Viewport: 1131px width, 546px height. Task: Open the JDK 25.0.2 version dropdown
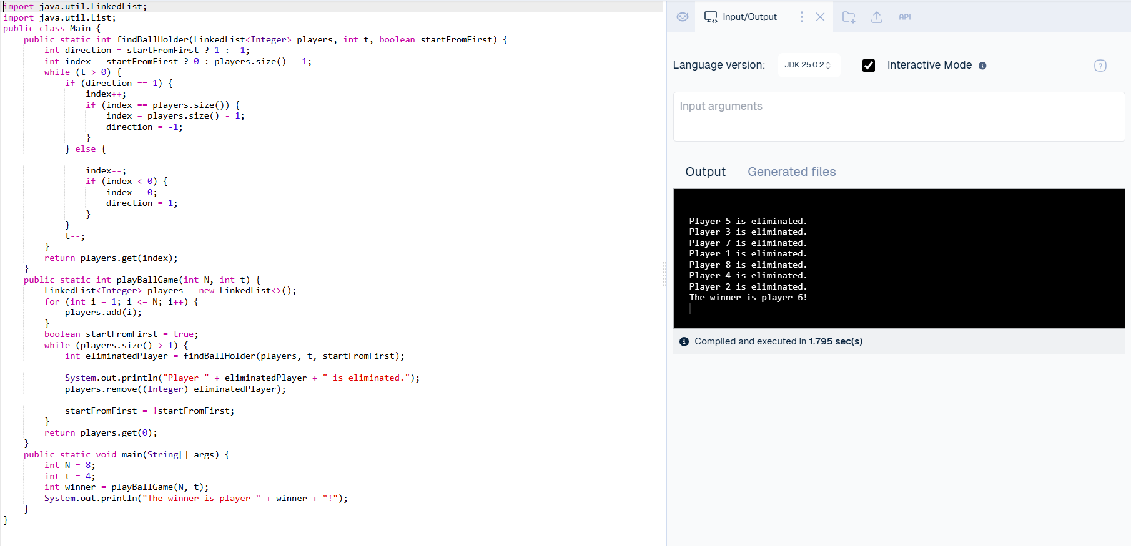tap(808, 65)
